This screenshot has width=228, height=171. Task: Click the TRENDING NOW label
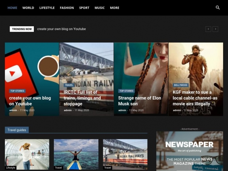pyautogui.click(x=22, y=29)
